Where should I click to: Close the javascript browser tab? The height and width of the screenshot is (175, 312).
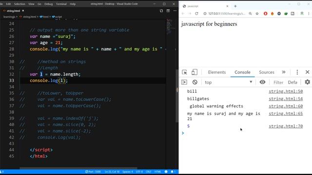click(x=227, y=6)
